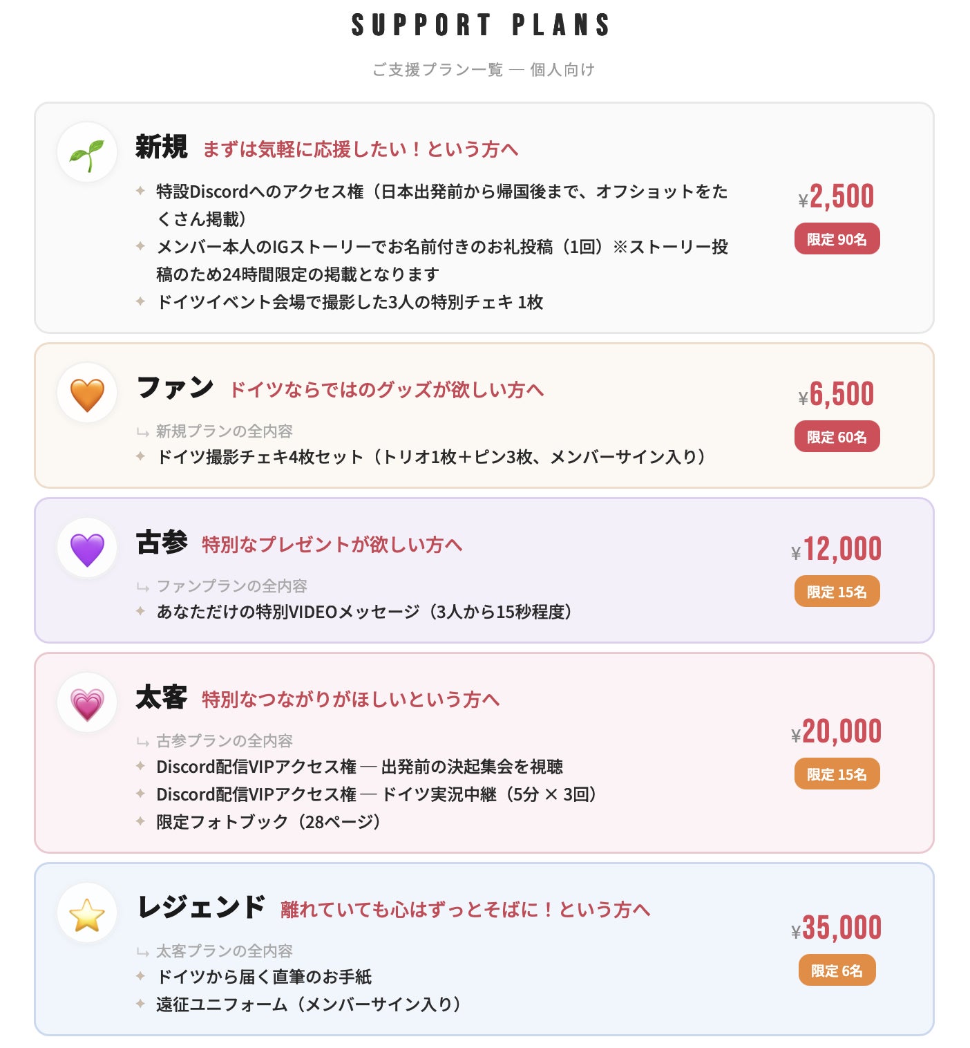Click the ¥12,000 price in 古参 plan

[x=837, y=550]
